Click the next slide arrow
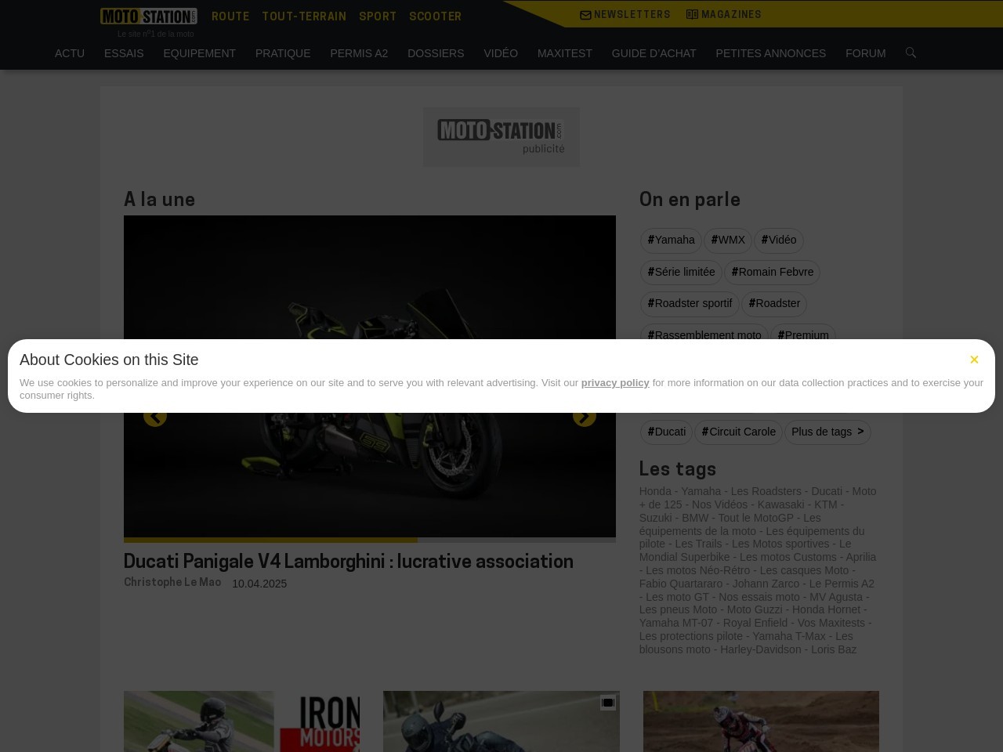 point(585,416)
